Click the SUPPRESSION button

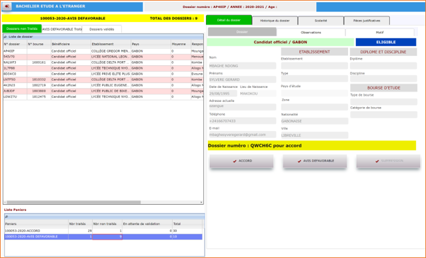[x=388, y=161]
